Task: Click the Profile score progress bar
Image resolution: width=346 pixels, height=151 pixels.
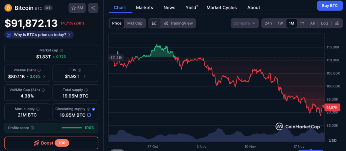Action: coord(72,128)
